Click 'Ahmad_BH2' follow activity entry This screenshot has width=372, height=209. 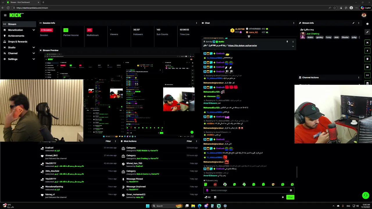coord(78,157)
